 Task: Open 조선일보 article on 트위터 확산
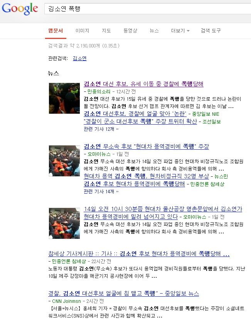click(140, 122)
